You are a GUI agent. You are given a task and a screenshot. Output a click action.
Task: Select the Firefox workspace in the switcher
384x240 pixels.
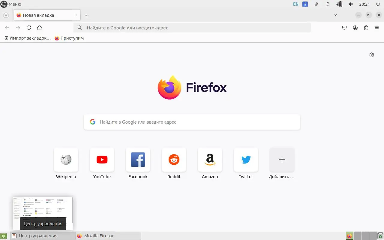(x=349, y=236)
